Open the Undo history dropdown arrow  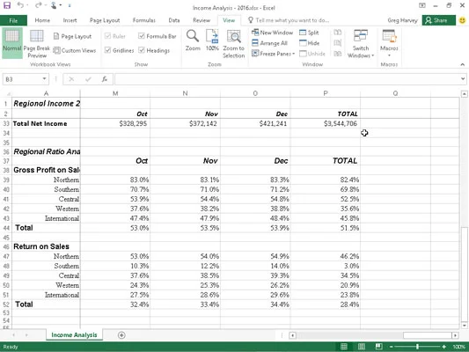(x=27, y=5)
